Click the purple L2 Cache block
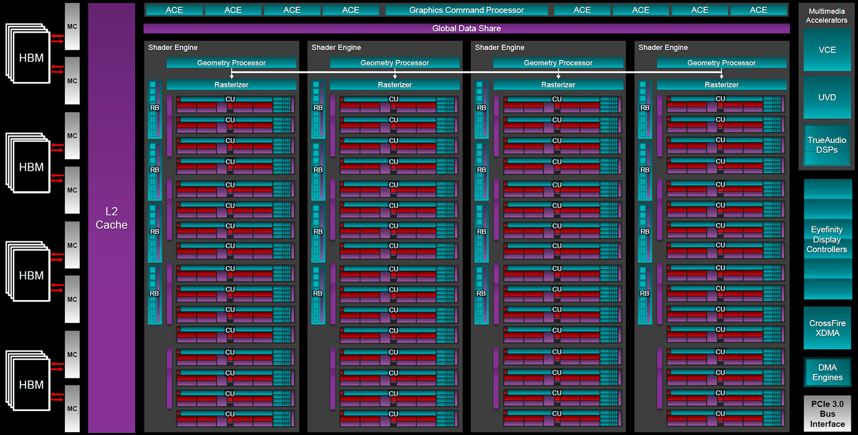The height and width of the screenshot is (435, 858). pyautogui.click(x=112, y=218)
